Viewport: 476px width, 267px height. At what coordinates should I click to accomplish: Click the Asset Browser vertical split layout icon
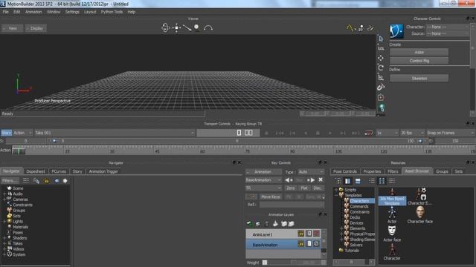coord(347,181)
